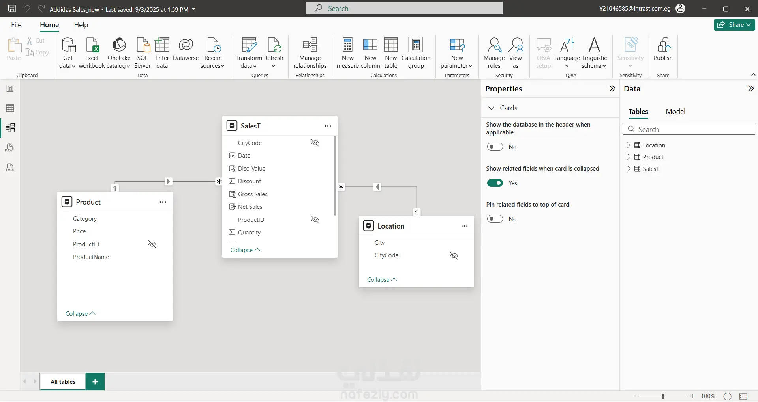Add a new layout tab with plus button
Image resolution: width=758 pixels, height=402 pixels.
pos(95,382)
